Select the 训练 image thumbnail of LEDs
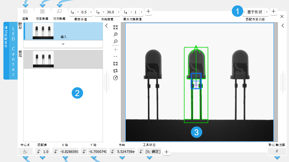The image size is (289, 162). [43, 59]
